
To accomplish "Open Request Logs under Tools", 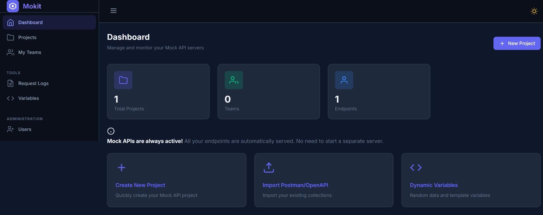I will point(49,83).
